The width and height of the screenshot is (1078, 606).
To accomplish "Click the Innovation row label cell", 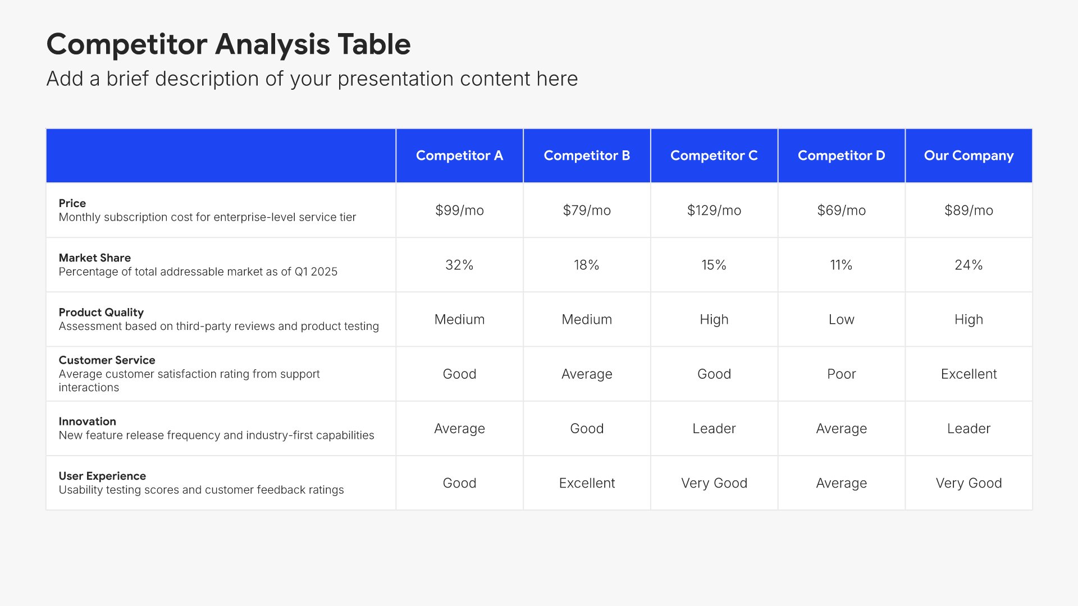I will [x=221, y=428].
